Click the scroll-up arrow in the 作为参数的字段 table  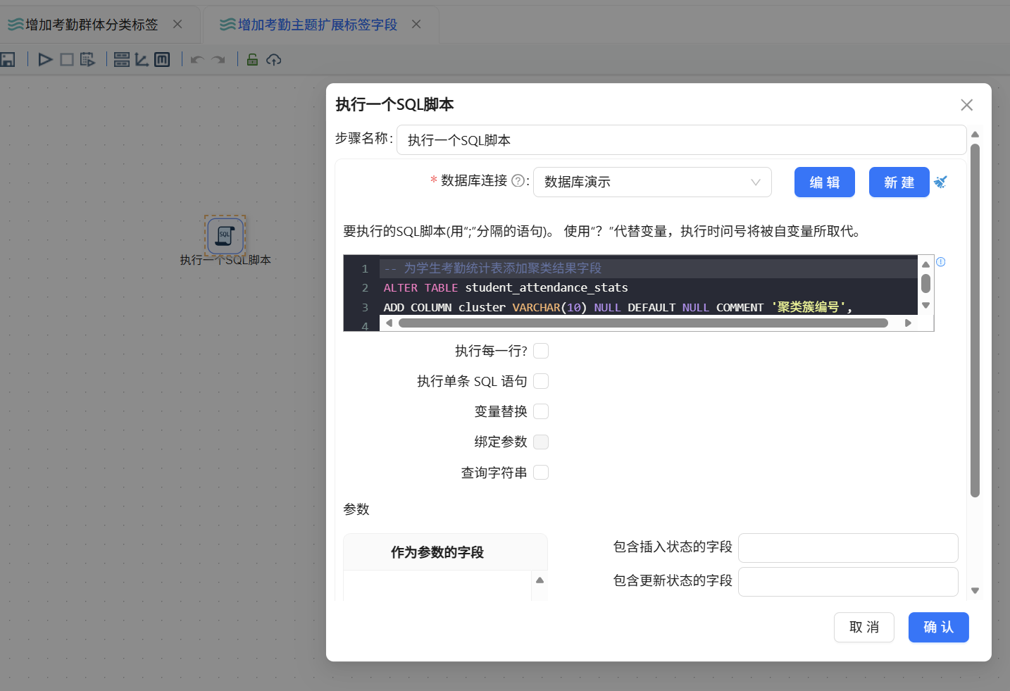[540, 580]
